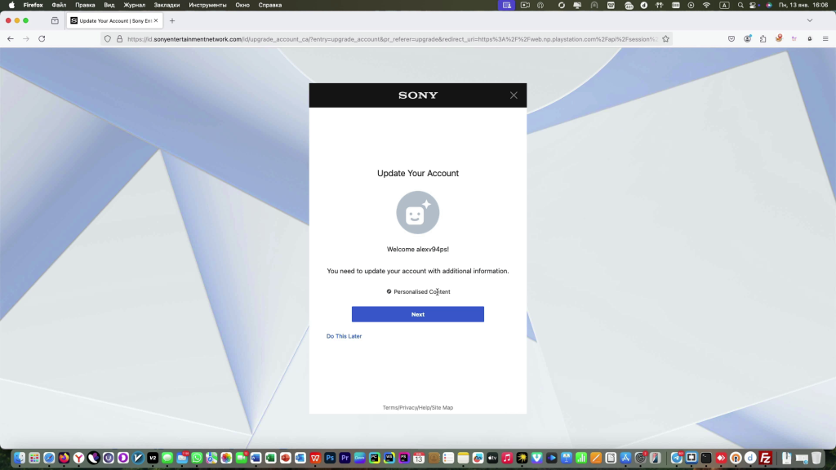This screenshot has height=470, width=836.
Task: Open a new tab with the plus button
Action: point(172,20)
